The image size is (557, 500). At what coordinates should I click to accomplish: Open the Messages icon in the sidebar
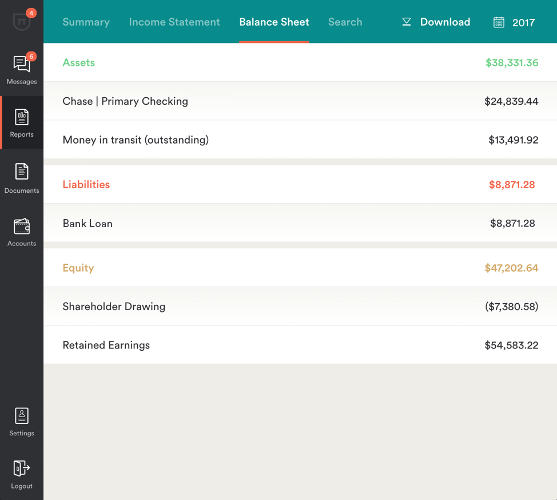[x=22, y=64]
